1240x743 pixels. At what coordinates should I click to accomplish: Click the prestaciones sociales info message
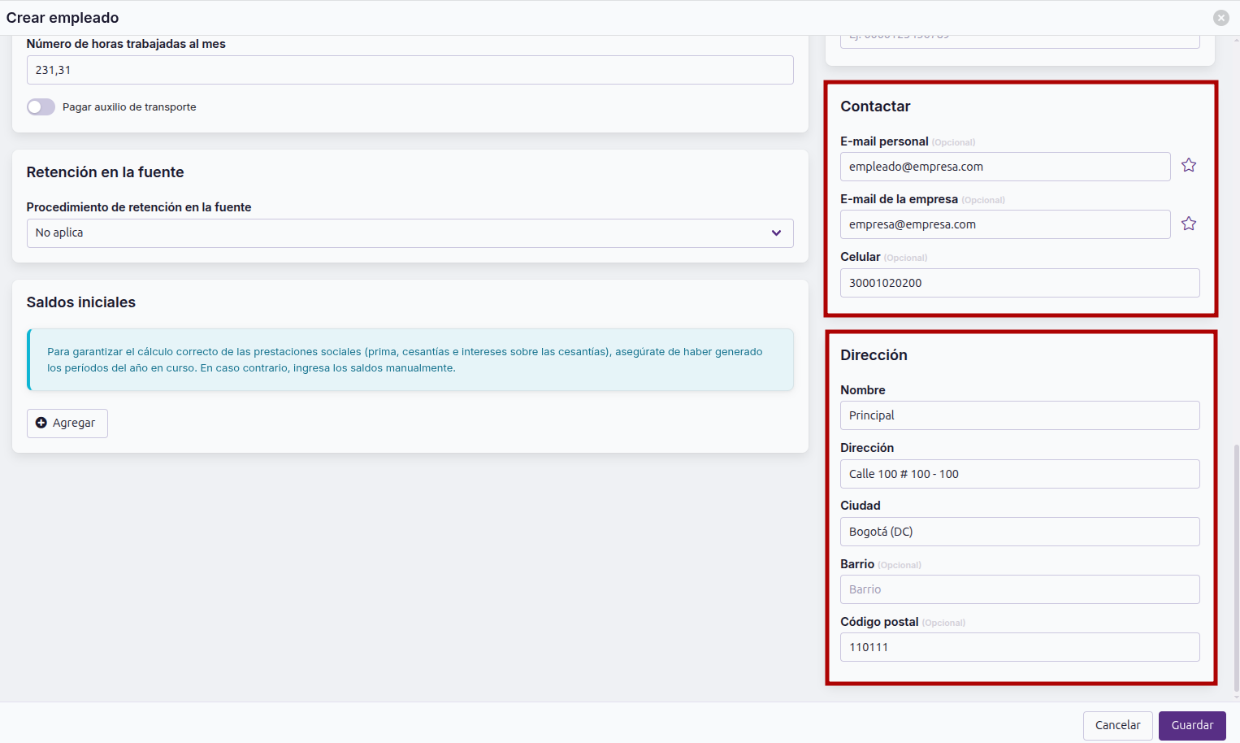click(410, 360)
